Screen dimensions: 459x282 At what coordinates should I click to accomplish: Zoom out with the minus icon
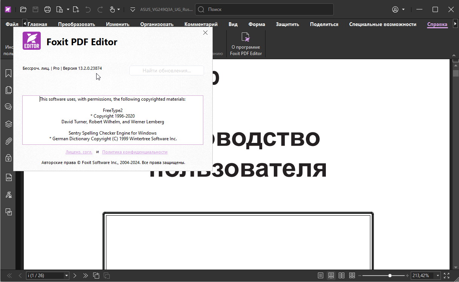(x=360, y=276)
